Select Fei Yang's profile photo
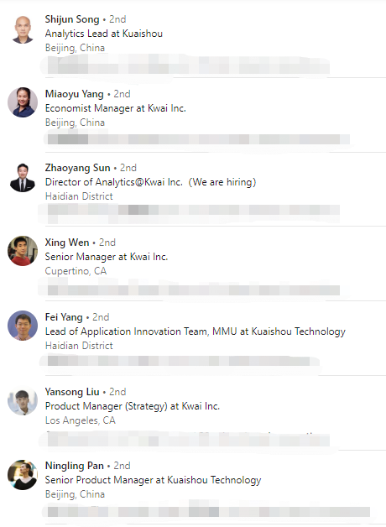The width and height of the screenshot is (386, 527). tap(23, 326)
